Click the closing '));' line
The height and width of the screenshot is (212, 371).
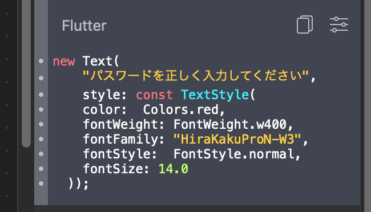click(78, 184)
